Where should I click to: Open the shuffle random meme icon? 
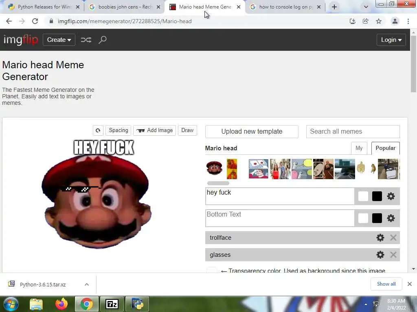86,40
